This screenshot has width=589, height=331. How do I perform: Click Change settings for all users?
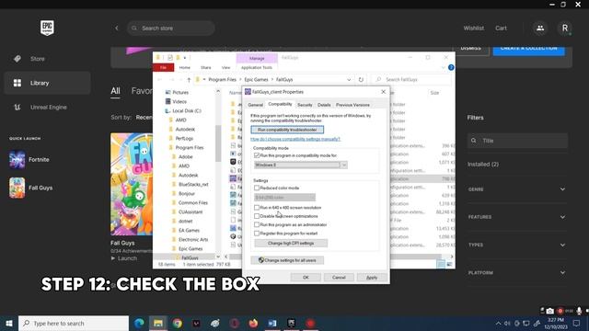[x=287, y=260]
